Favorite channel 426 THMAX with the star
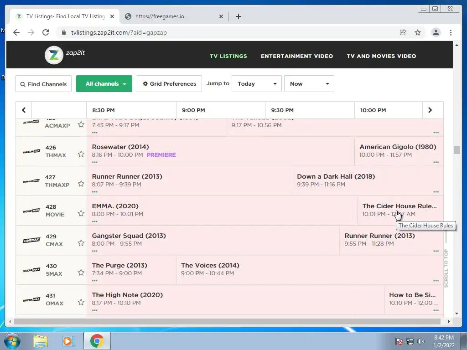 tap(81, 154)
